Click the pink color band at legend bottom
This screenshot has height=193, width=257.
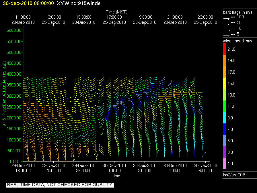point(225,164)
